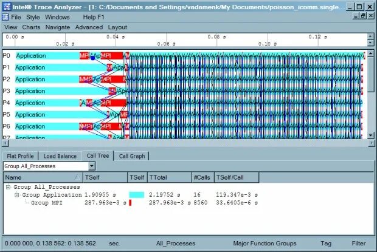Click Major Function Groups in status bar
This screenshot has height=252, width=377.
265,243
